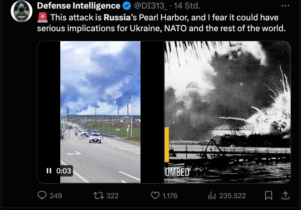301x210 pixels.
Task: Click the 322 reposts count
Action: pyautogui.click(x=112, y=196)
